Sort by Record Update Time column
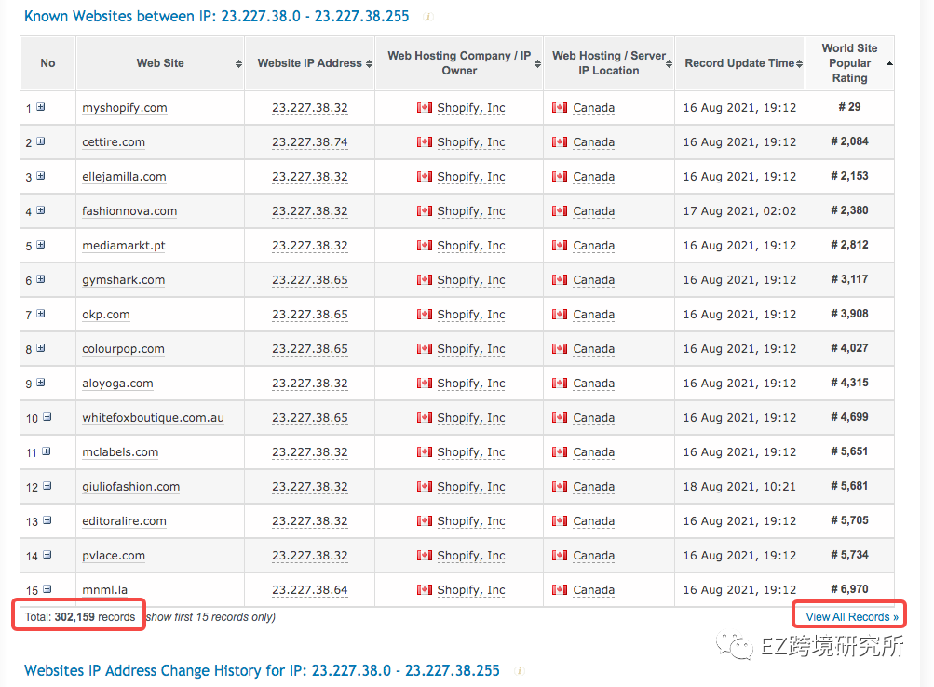Viewport: 934px width, 687px height. pos(799,63)
